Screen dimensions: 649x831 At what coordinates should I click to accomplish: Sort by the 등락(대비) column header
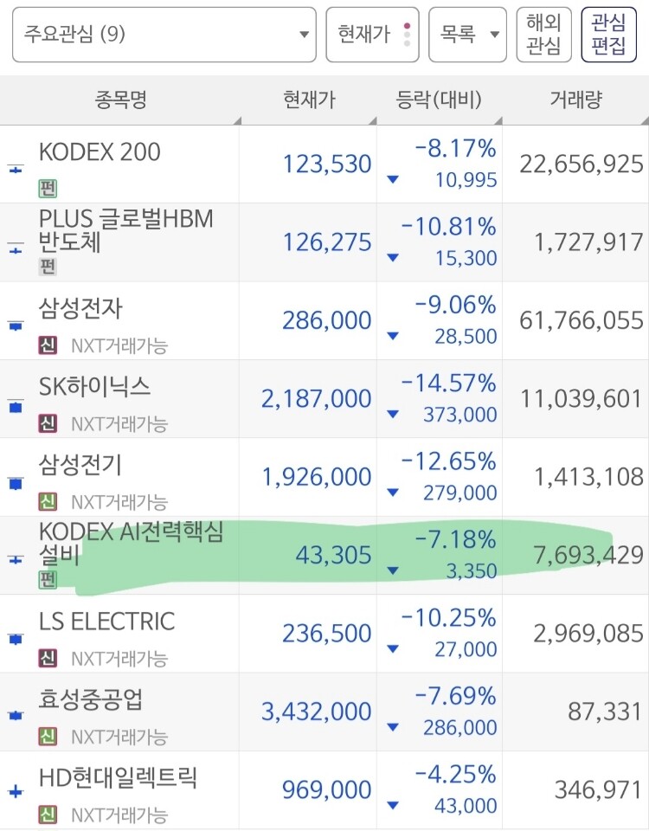[x=440, y=100]
